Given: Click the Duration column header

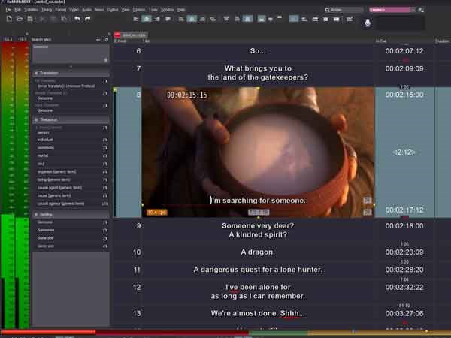Looking at the screenshot, I should click(x=443, y=41).
